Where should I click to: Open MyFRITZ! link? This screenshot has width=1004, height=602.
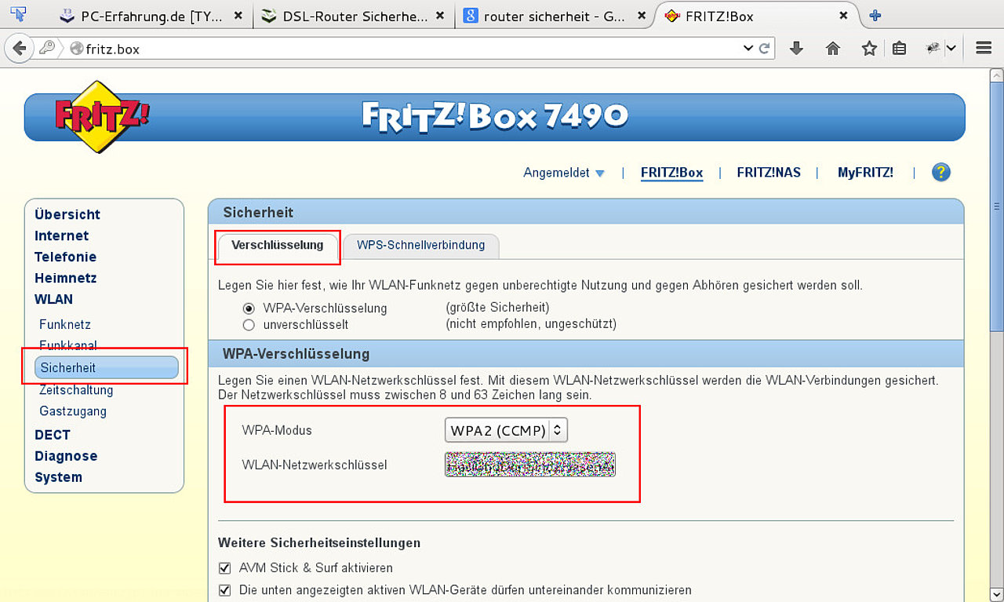coord(865,173)
